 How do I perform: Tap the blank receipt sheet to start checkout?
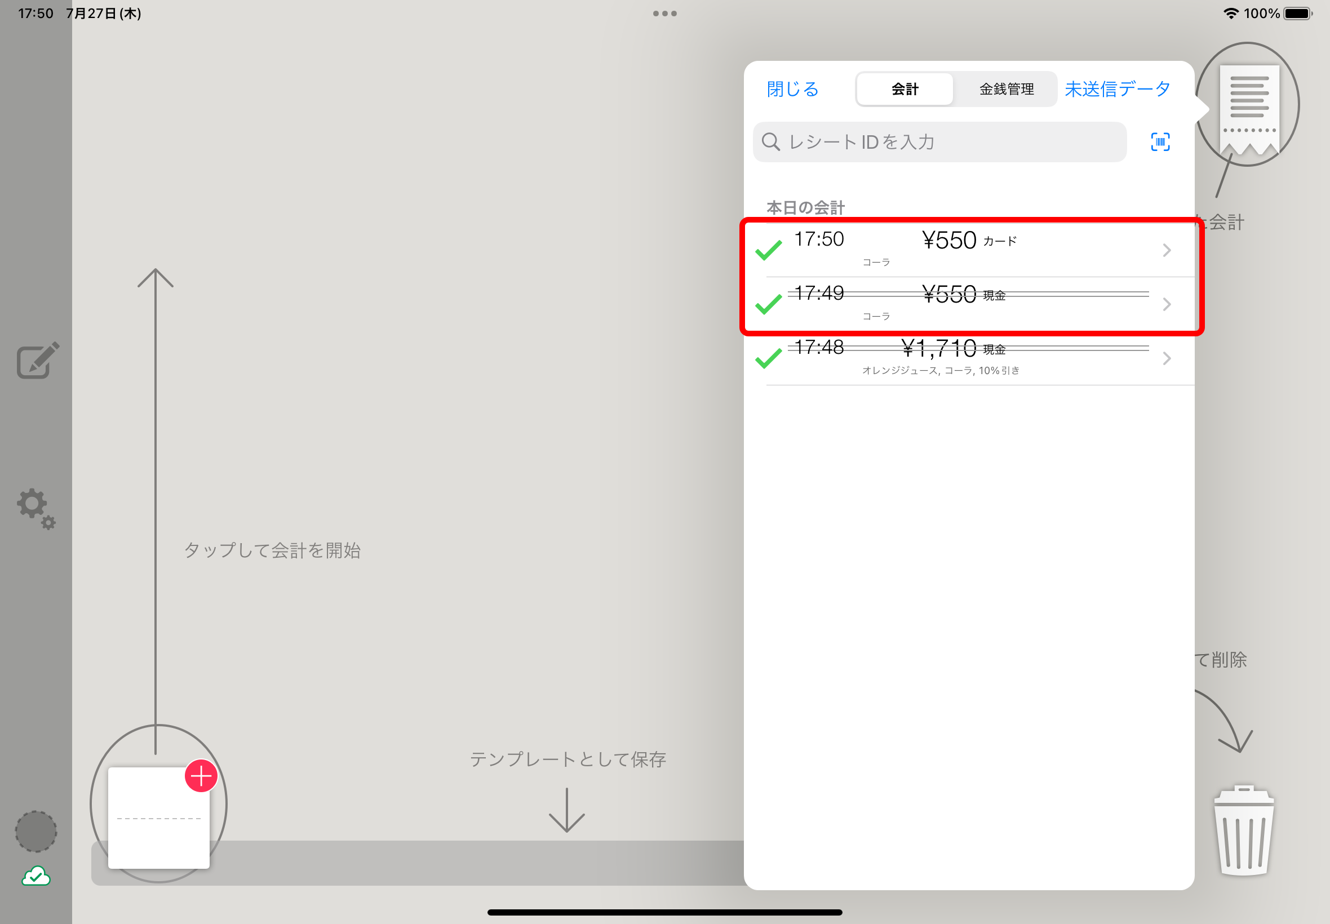[159, 818]
